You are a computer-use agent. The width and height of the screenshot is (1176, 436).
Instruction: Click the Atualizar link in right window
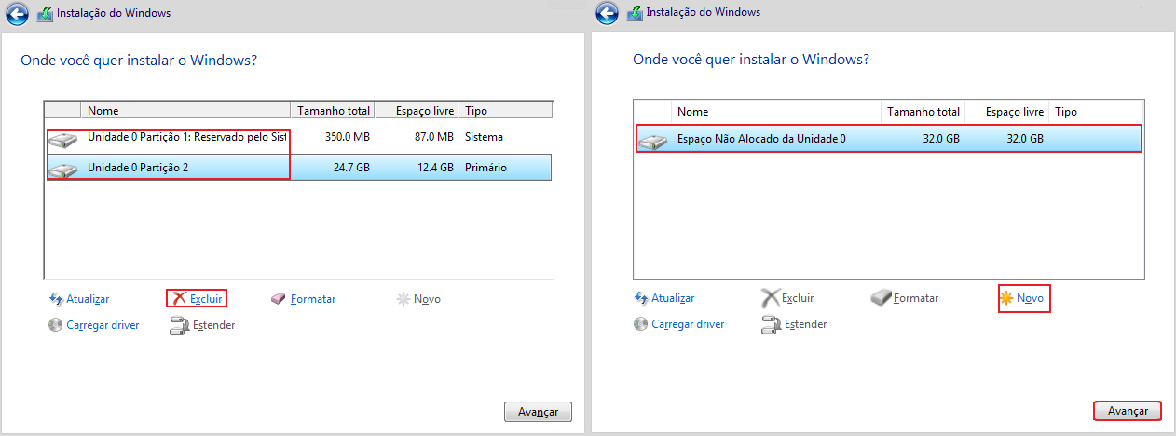pyautogui.click(x=673, y=298)
